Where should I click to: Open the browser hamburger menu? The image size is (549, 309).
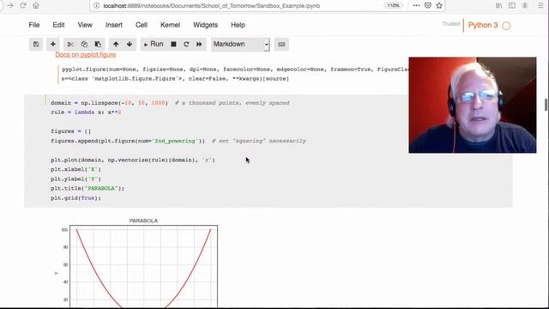pyautogui.click(x=540, y=6)
